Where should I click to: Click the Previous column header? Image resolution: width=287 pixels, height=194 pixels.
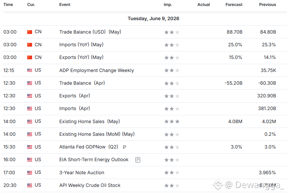pos(268,4)
